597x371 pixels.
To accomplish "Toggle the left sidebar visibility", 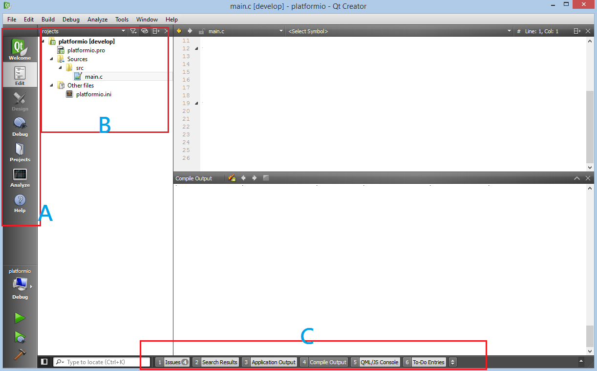I will pos(44,362).
